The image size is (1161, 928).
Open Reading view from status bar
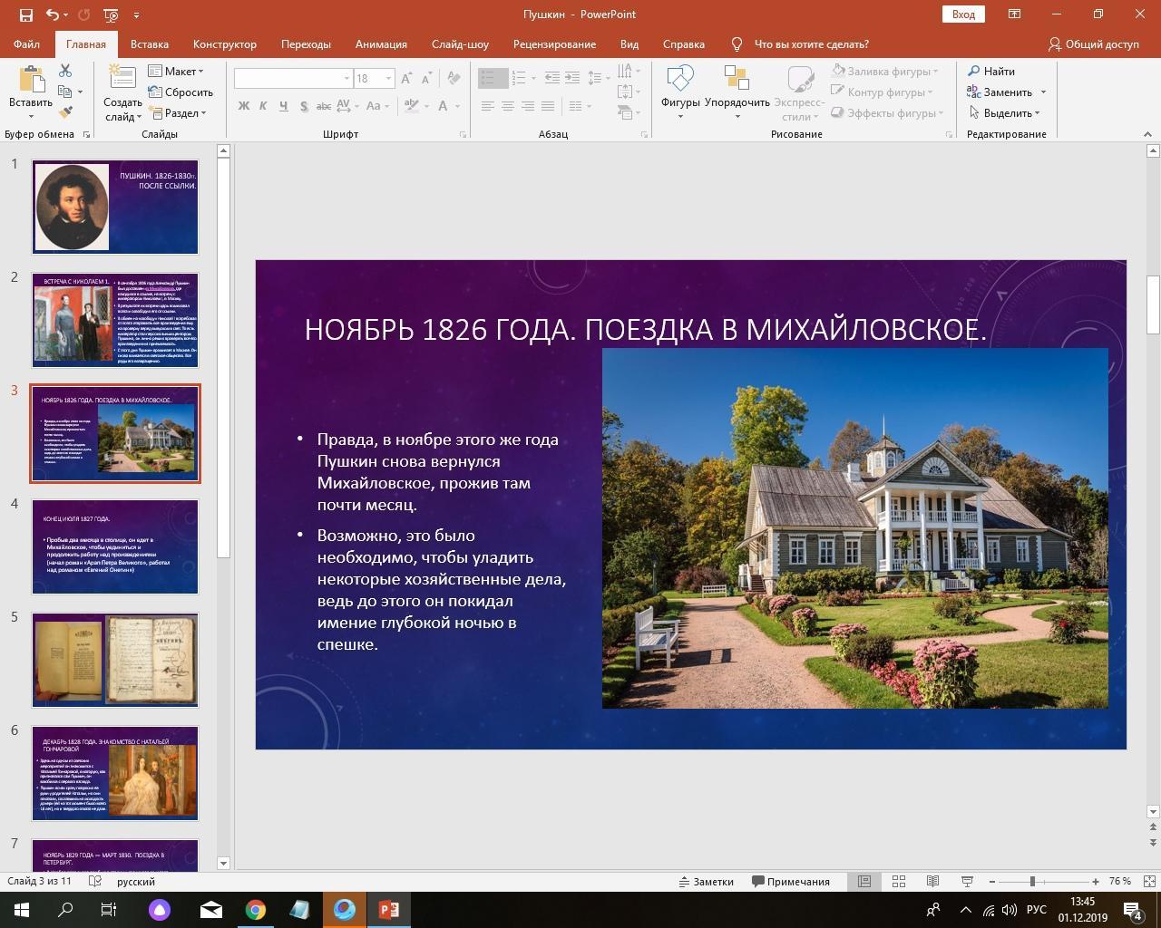click(932, 882)
